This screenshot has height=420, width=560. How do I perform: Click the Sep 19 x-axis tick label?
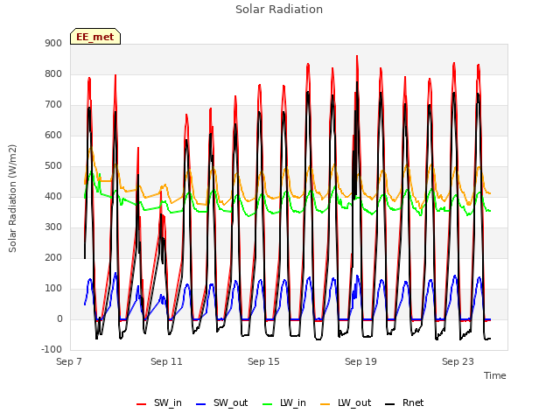point(360,361)
